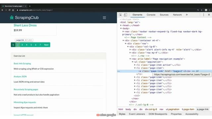Reload the page with the refresh icon
This screenshot has height=119, width=212.
(x=10, y=10)
